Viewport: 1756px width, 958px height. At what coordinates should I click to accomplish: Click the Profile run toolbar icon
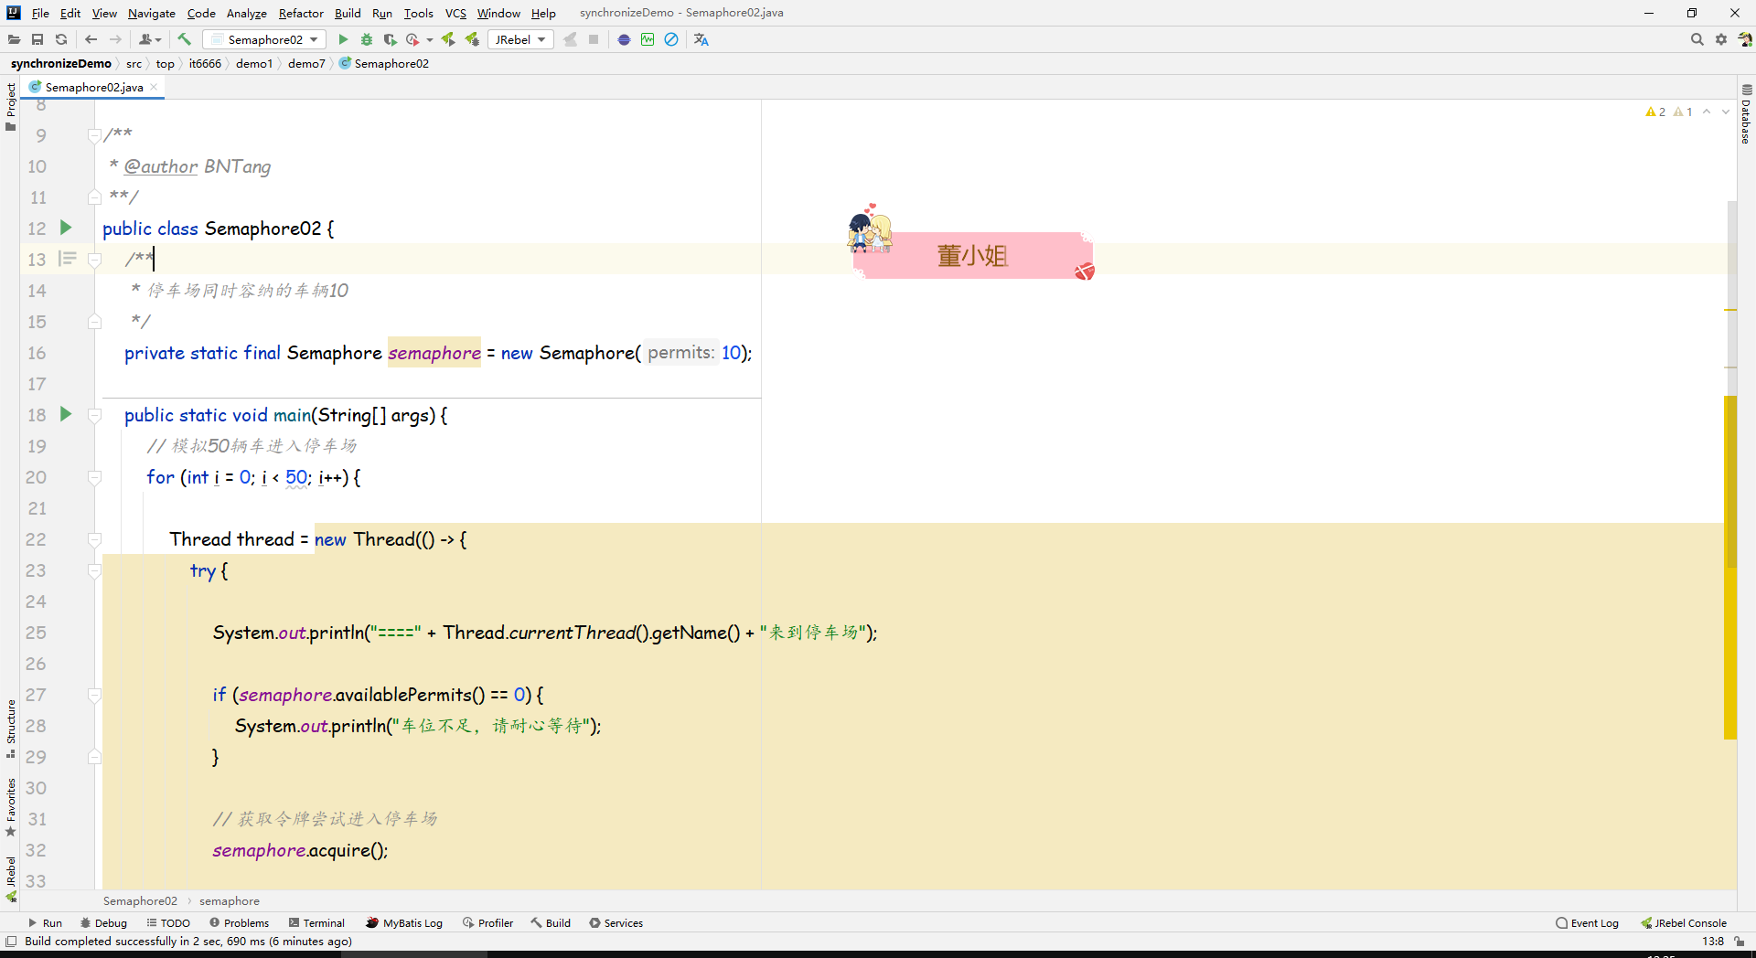tap(412, 39)
